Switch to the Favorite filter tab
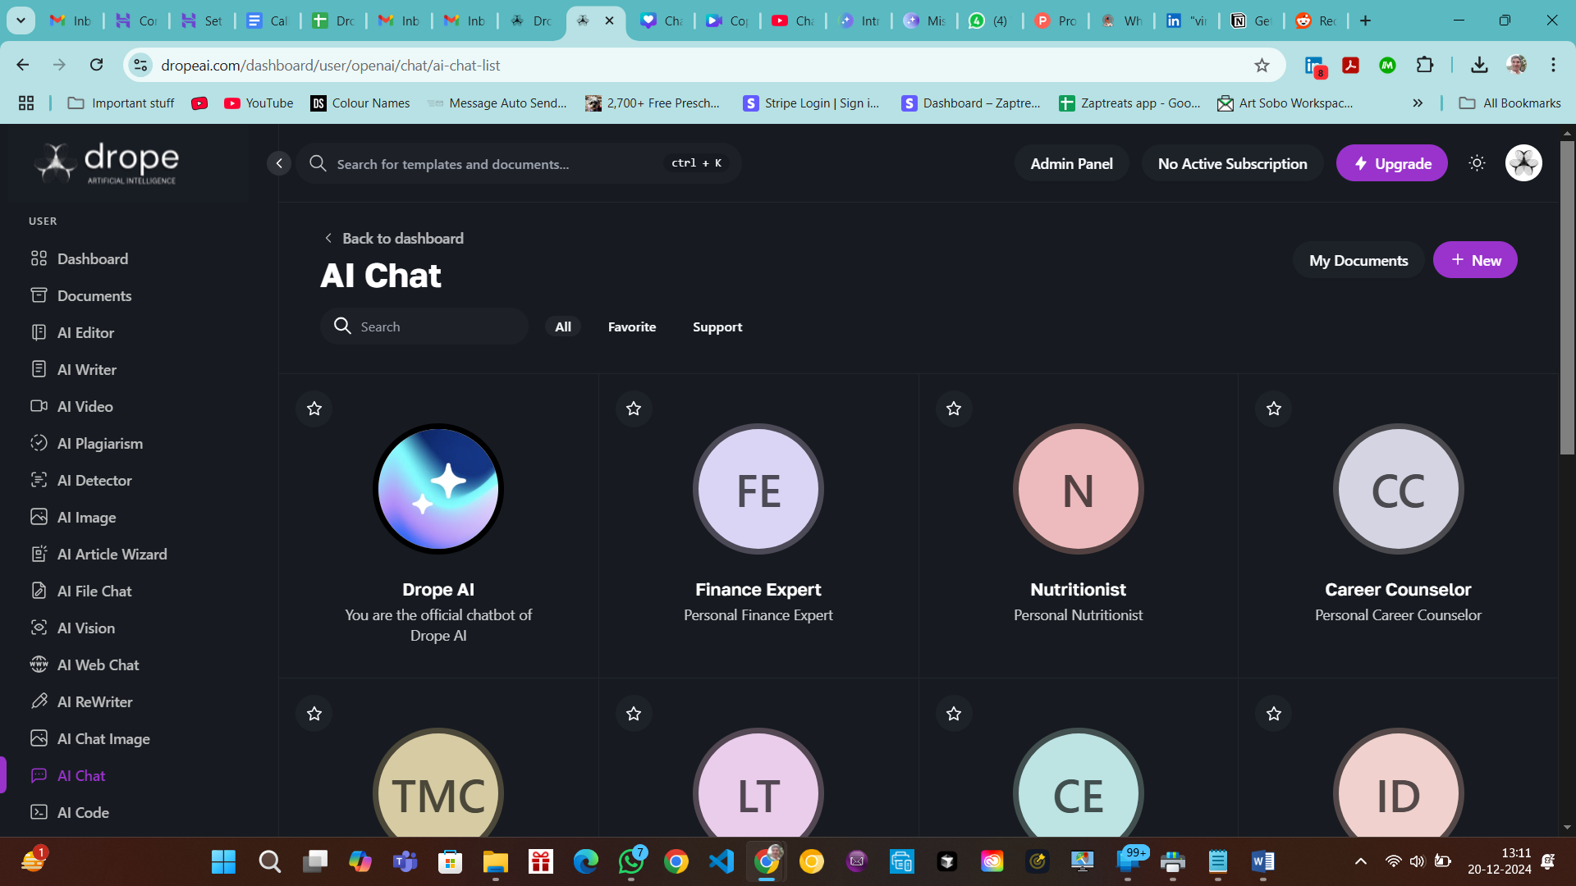1576x886 pixels. point(631,327)
